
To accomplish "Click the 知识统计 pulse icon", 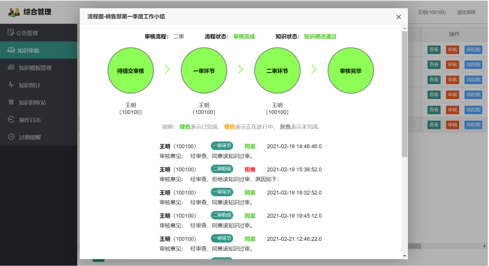I will tap(11, 85).
